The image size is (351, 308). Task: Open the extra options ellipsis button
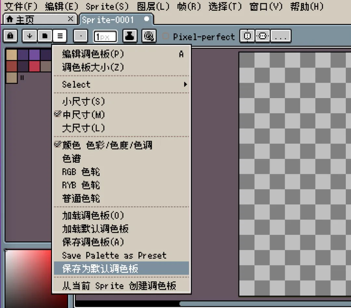tap(281, 36)
